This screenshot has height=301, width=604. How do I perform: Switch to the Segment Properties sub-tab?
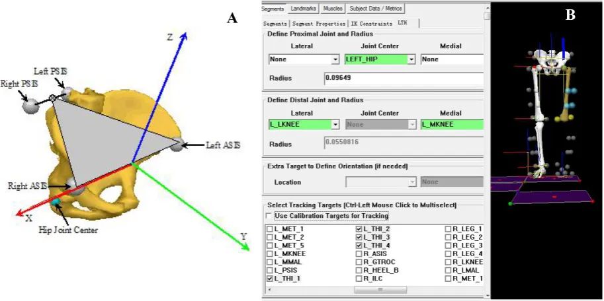coord(319,24)
